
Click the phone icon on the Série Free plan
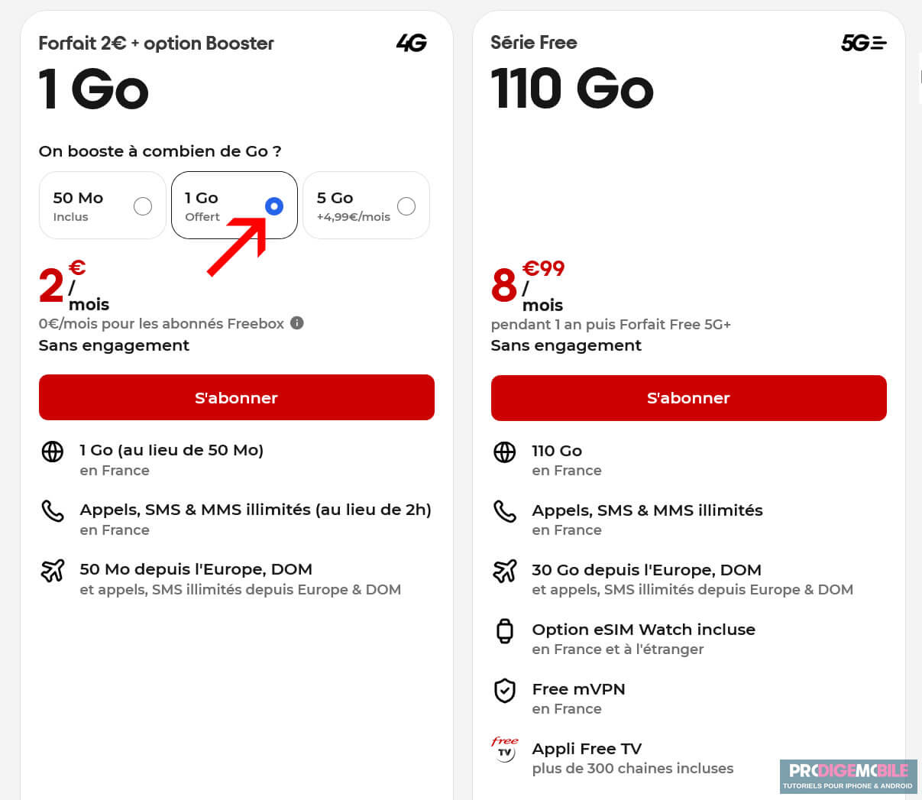click(504, 511)
